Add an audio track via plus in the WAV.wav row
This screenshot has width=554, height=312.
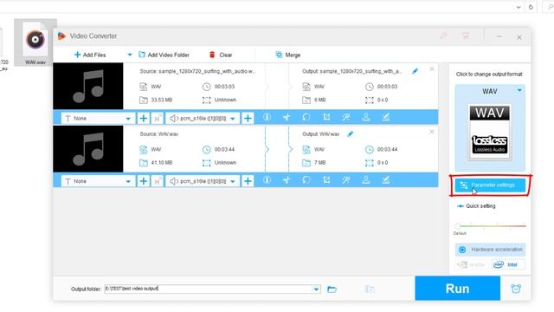(248, 181)
